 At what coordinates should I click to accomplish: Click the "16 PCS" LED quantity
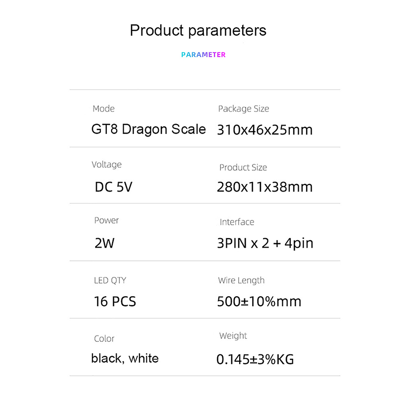coord(115,301)
